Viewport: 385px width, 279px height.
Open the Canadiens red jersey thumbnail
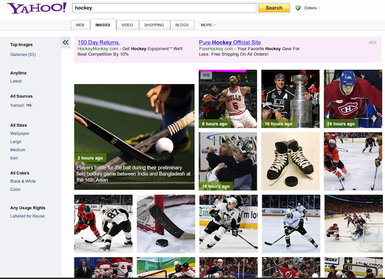(353, 99)
